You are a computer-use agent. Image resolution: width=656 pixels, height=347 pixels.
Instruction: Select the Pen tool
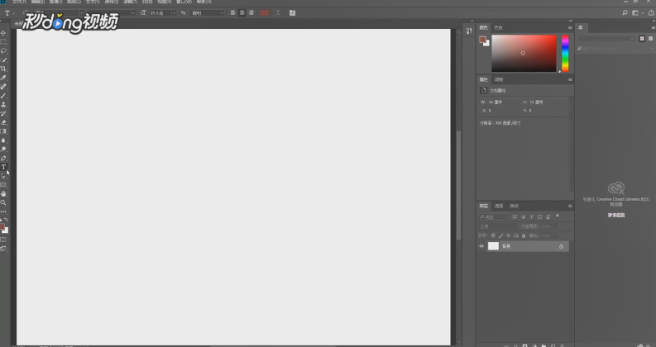pos(3,158)
